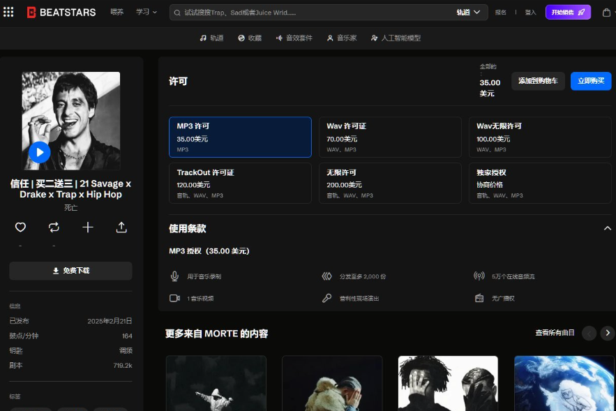The height and width of the screenshot is (411, 616).
Task: Click the total price 35.00 美元
Action: click(490, 88)
